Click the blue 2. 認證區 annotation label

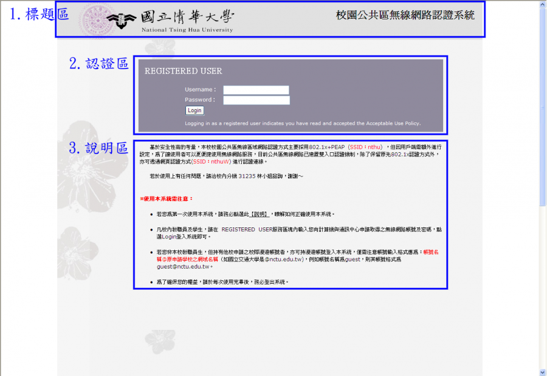pyautogui.click(x=98, y=64)
